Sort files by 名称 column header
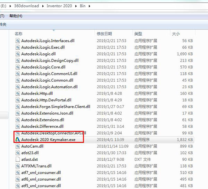Screen dimensions: 208x189 click(19, 34)
